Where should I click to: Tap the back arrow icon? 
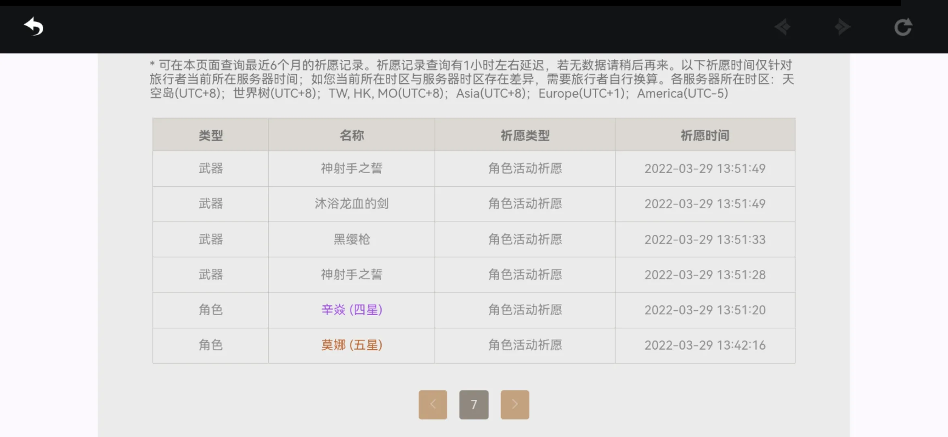click(34, 27)
